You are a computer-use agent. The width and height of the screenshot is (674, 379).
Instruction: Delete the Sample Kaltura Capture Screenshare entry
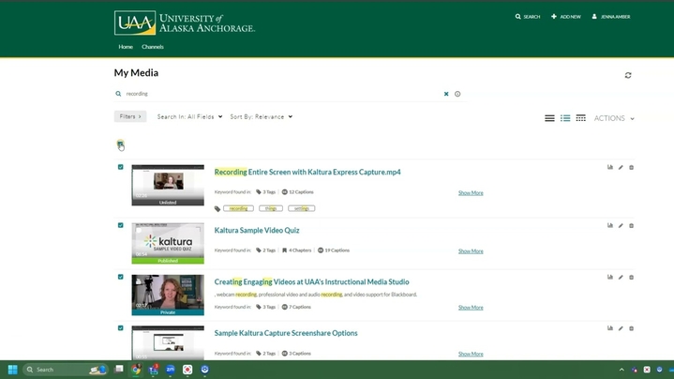[x=632, y=328]
